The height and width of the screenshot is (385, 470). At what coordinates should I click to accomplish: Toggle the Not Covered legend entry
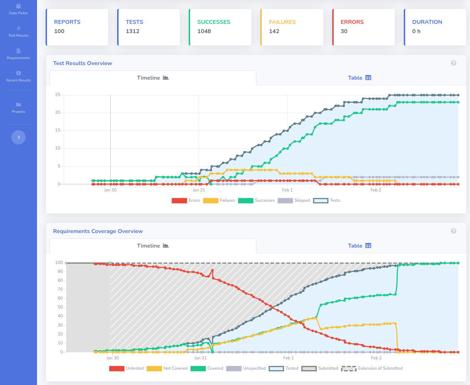[x=167, y=369]
